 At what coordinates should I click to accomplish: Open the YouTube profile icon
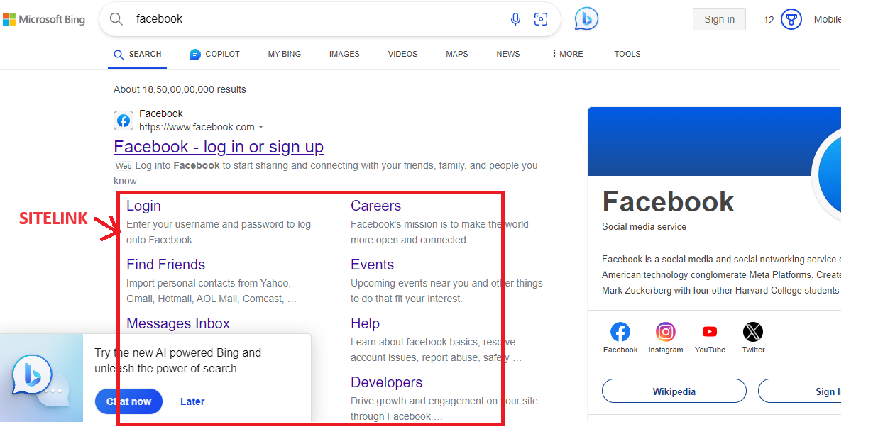click(709, 332)
